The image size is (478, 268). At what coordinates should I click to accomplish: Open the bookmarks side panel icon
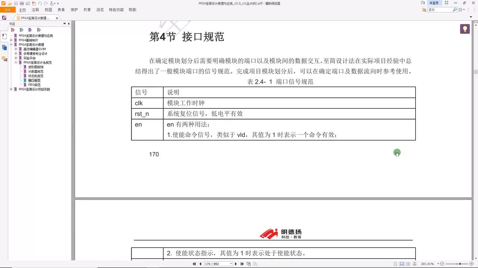[4, 36]
